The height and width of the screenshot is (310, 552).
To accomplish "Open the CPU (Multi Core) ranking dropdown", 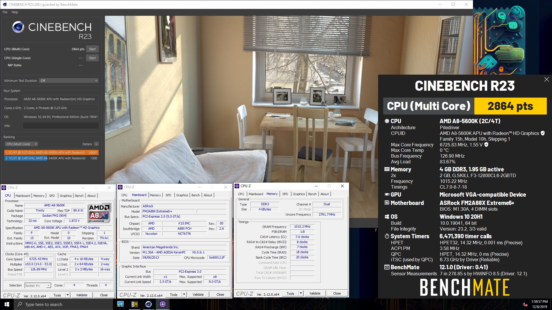I will [x=21, y=144].
